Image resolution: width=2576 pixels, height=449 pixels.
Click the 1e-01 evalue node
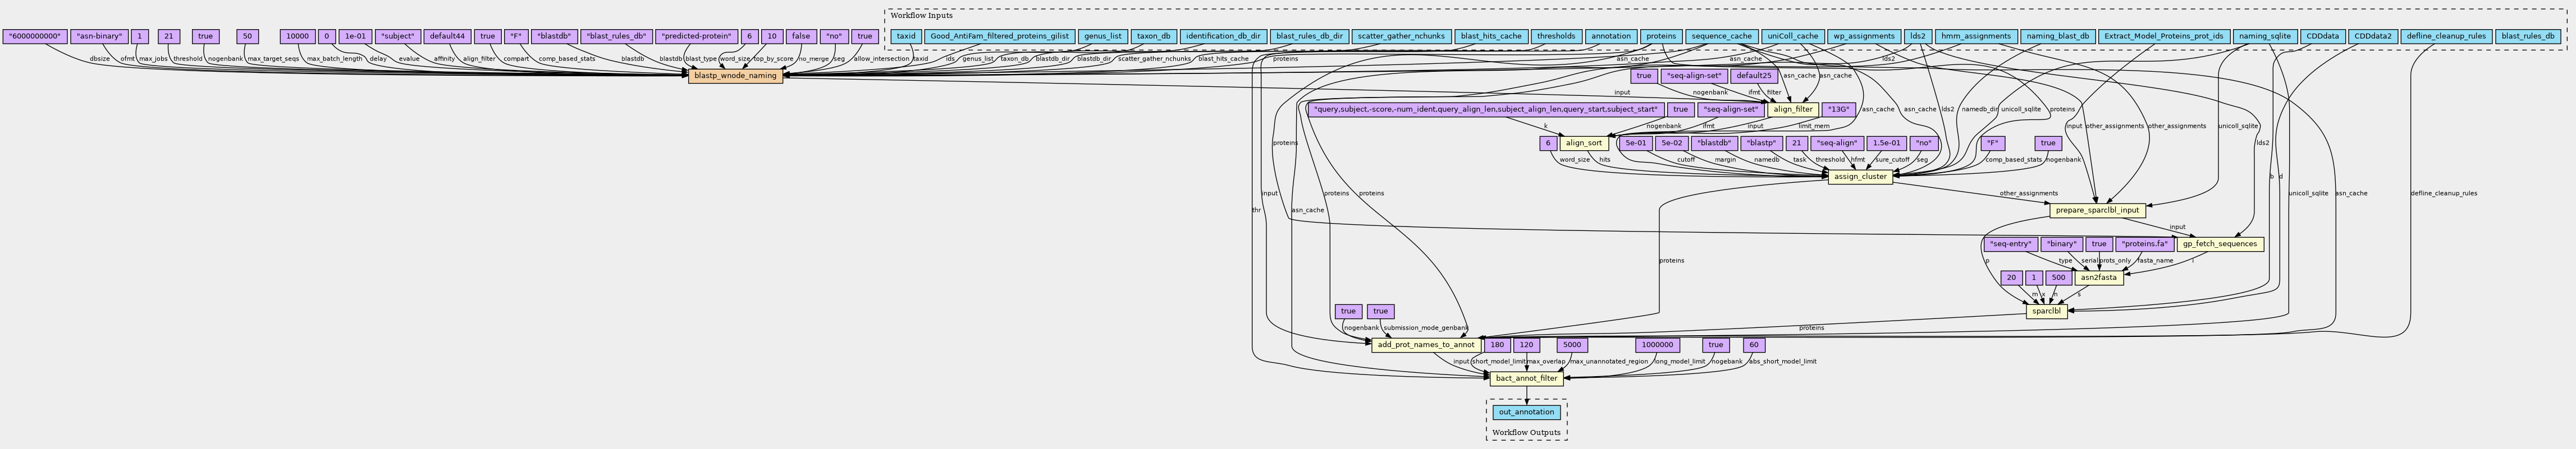click(354, 36)
